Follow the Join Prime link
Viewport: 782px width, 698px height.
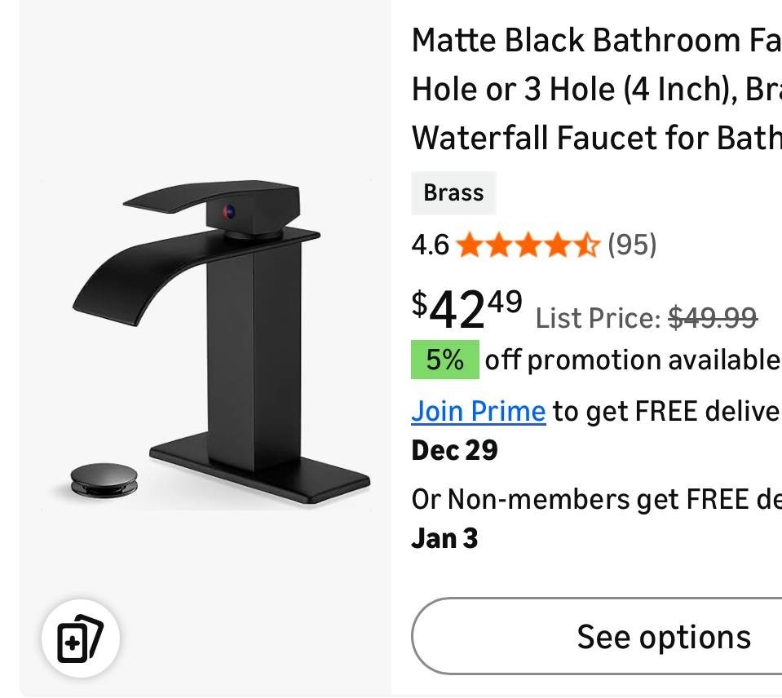pyautogui.click(x=478, y=412)
